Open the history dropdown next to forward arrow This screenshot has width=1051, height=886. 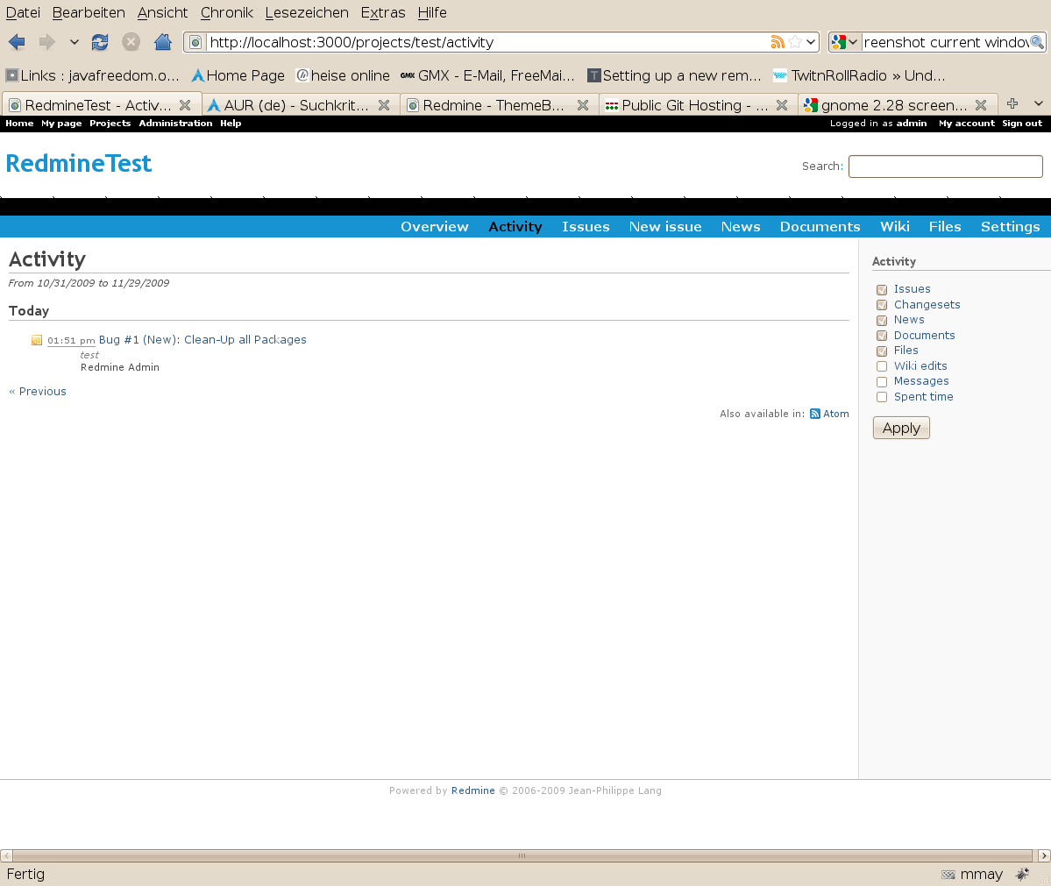(x=75, y=42)
